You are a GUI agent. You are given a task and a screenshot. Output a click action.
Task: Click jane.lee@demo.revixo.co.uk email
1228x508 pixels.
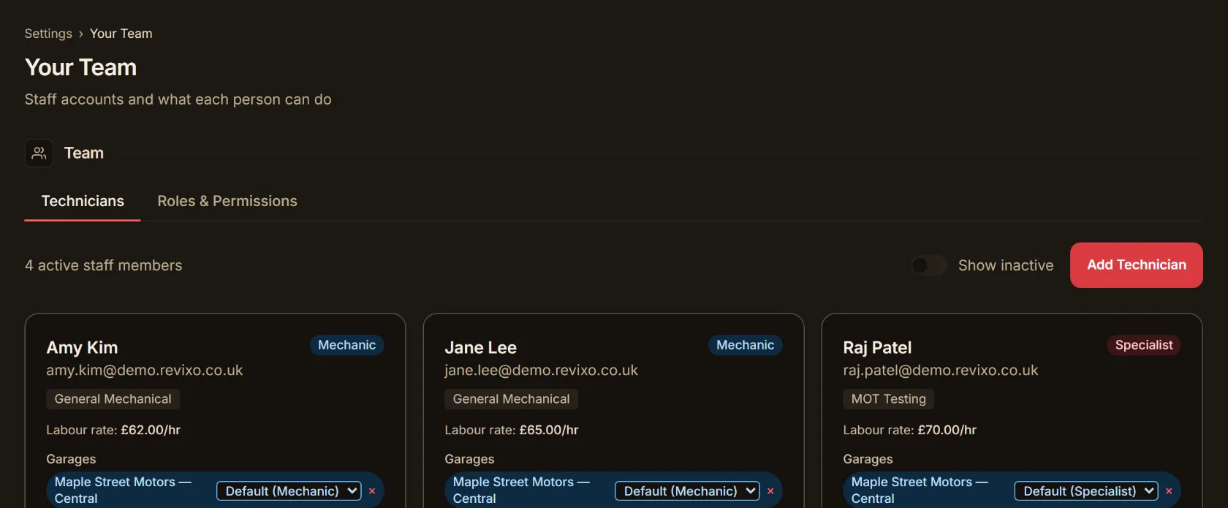[542, 371]
